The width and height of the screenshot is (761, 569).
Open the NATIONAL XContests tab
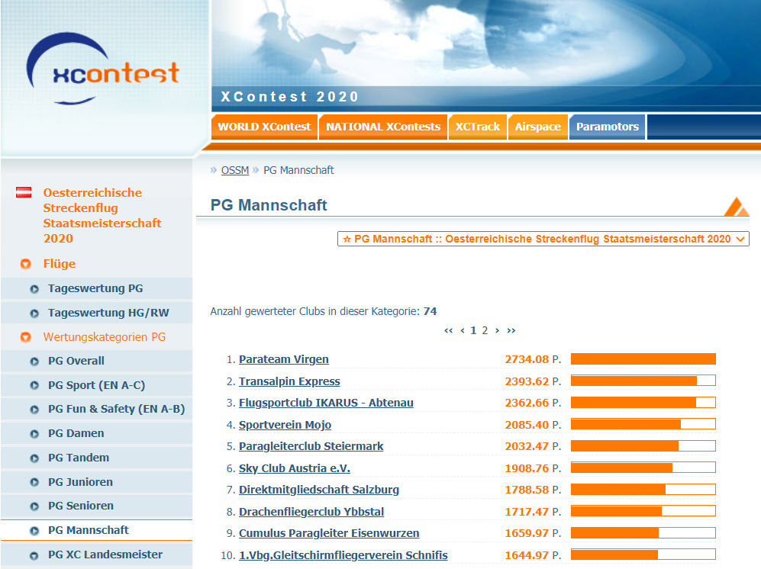tap(383, 127)
